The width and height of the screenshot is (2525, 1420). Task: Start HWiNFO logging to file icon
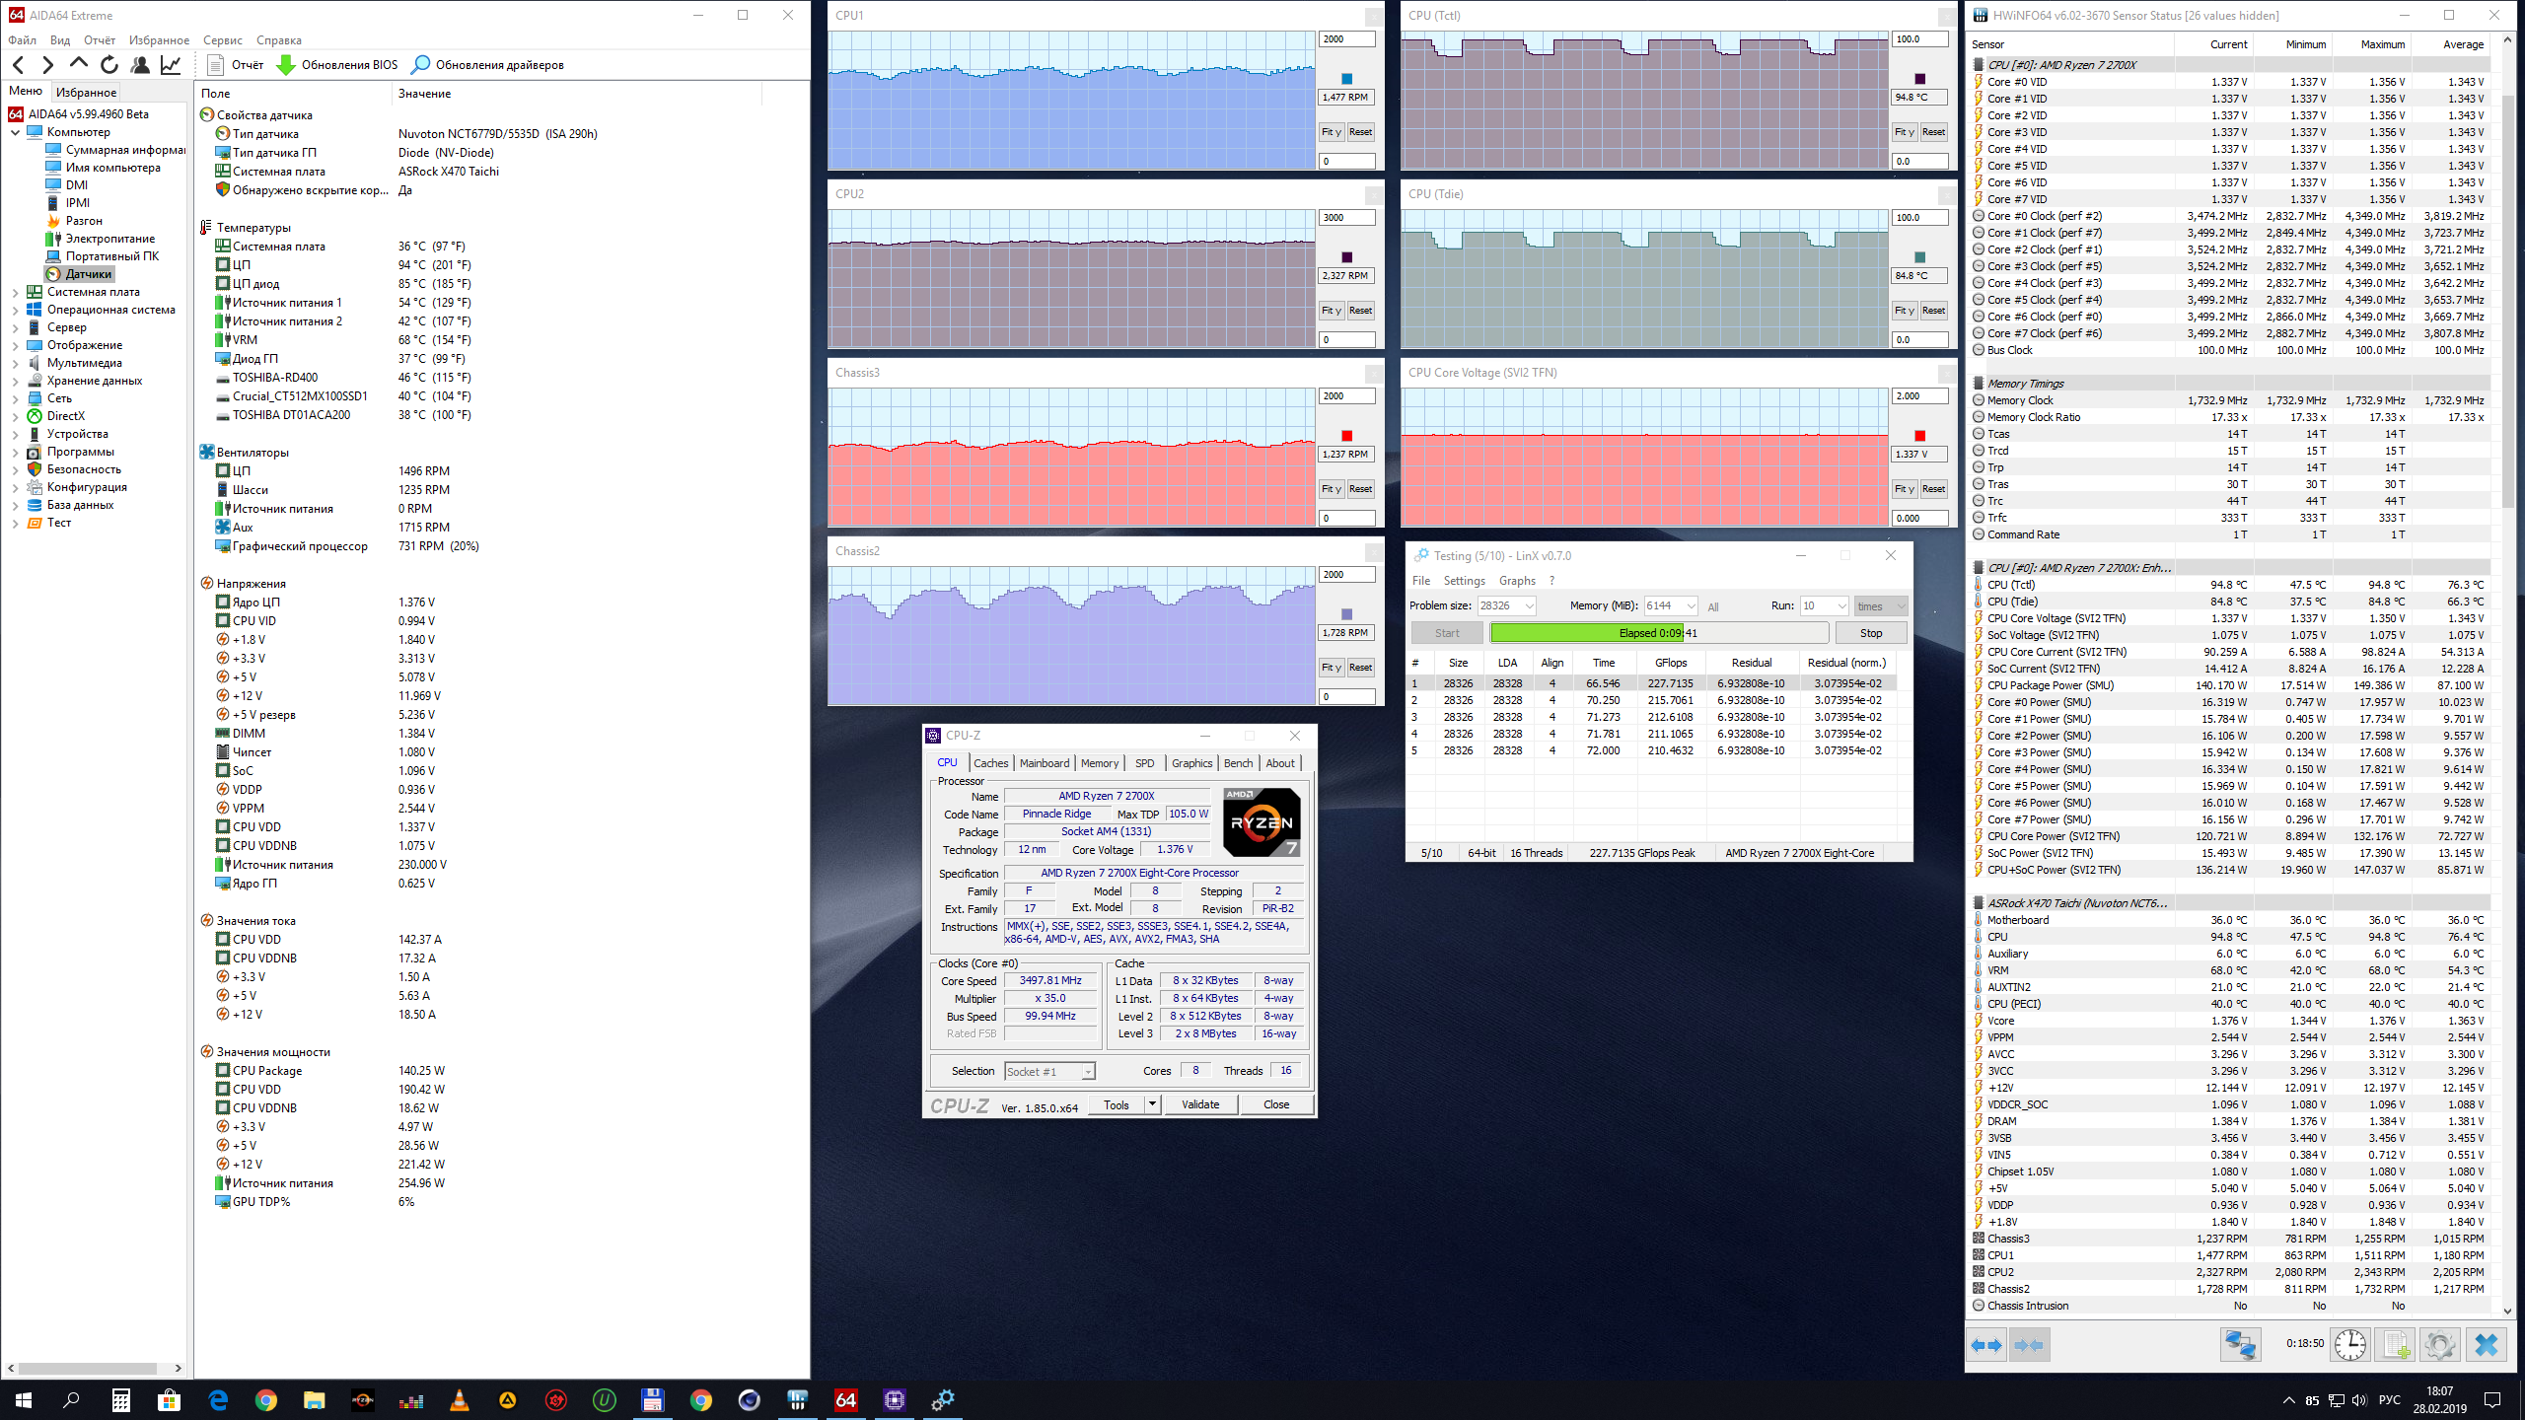2395,1345
